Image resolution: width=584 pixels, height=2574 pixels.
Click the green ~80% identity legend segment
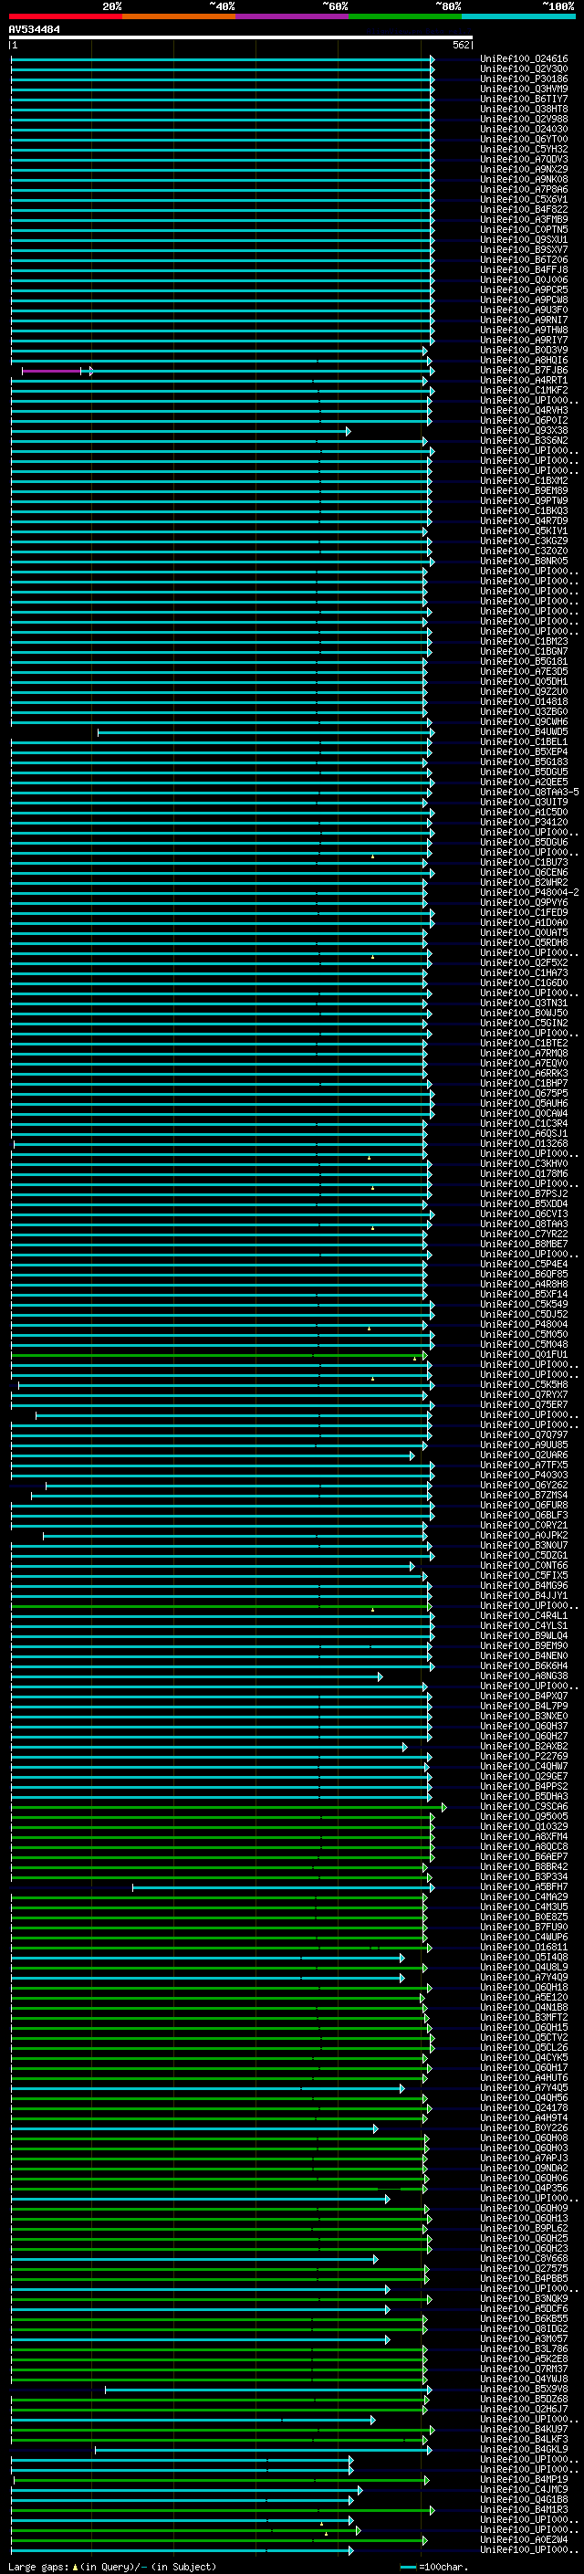click(x=405, y=17)
